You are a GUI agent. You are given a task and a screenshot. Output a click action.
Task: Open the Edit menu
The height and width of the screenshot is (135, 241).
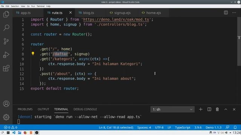8,6
